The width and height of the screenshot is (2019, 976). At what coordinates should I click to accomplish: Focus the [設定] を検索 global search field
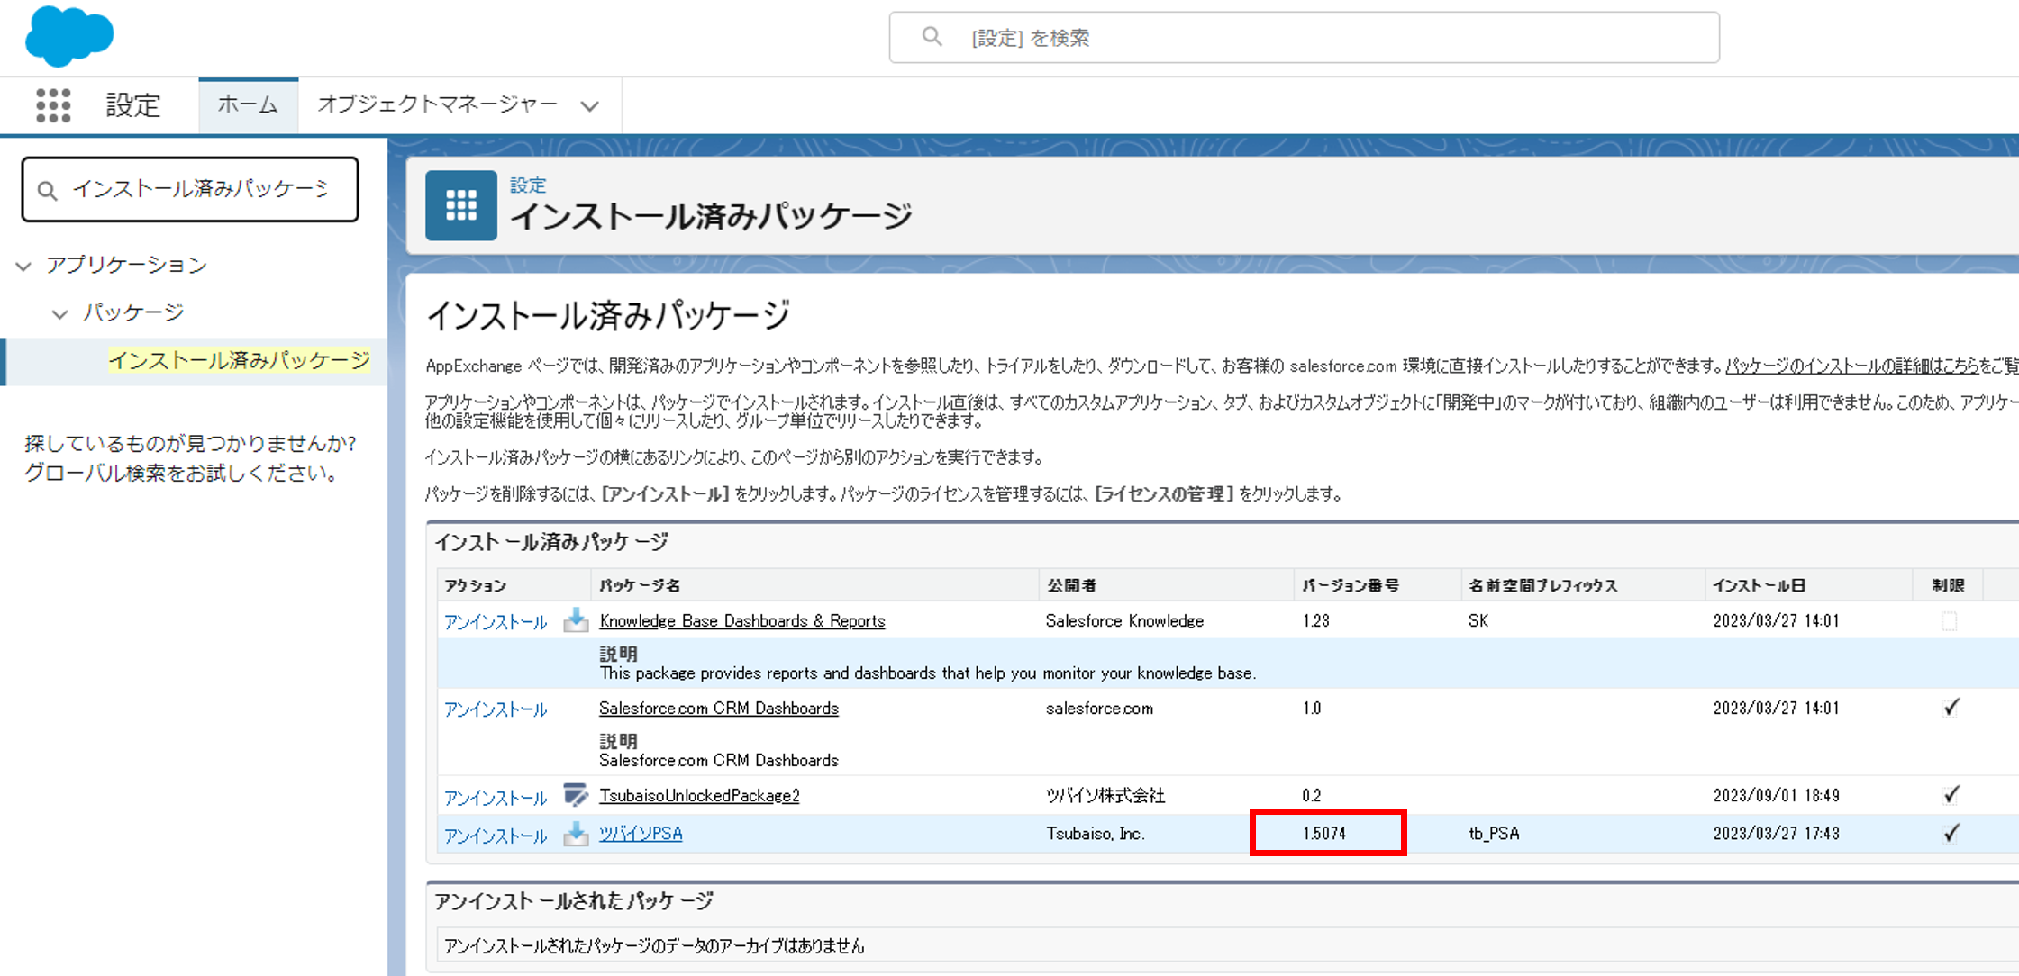pyautogui.click(x=1304, y=37)
